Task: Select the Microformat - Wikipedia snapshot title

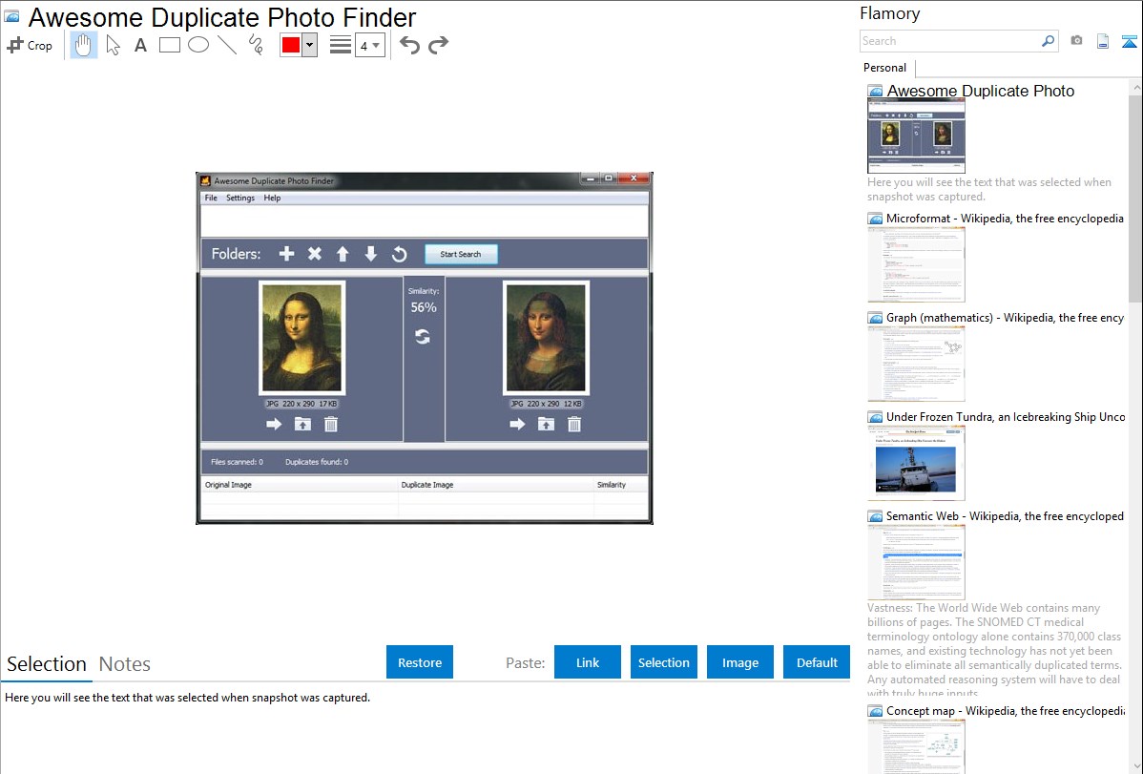Action: [x=1005, y=219]
